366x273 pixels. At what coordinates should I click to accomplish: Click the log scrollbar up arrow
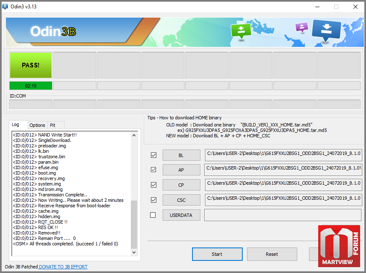pos(134,135)
